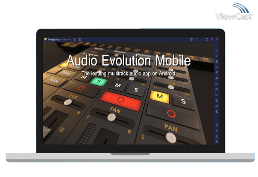This screenshot has width=258, height=177.
Task: Collapse the BlueStacks side toolbar
Action: pos(217,39)
